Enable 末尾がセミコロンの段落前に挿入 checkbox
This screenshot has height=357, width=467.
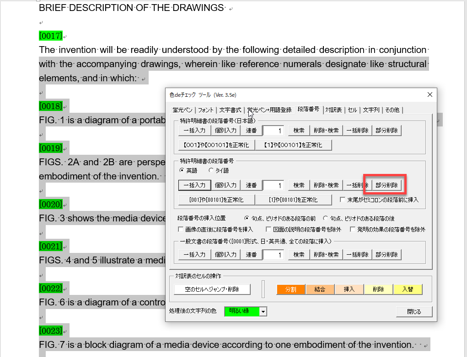343,200
